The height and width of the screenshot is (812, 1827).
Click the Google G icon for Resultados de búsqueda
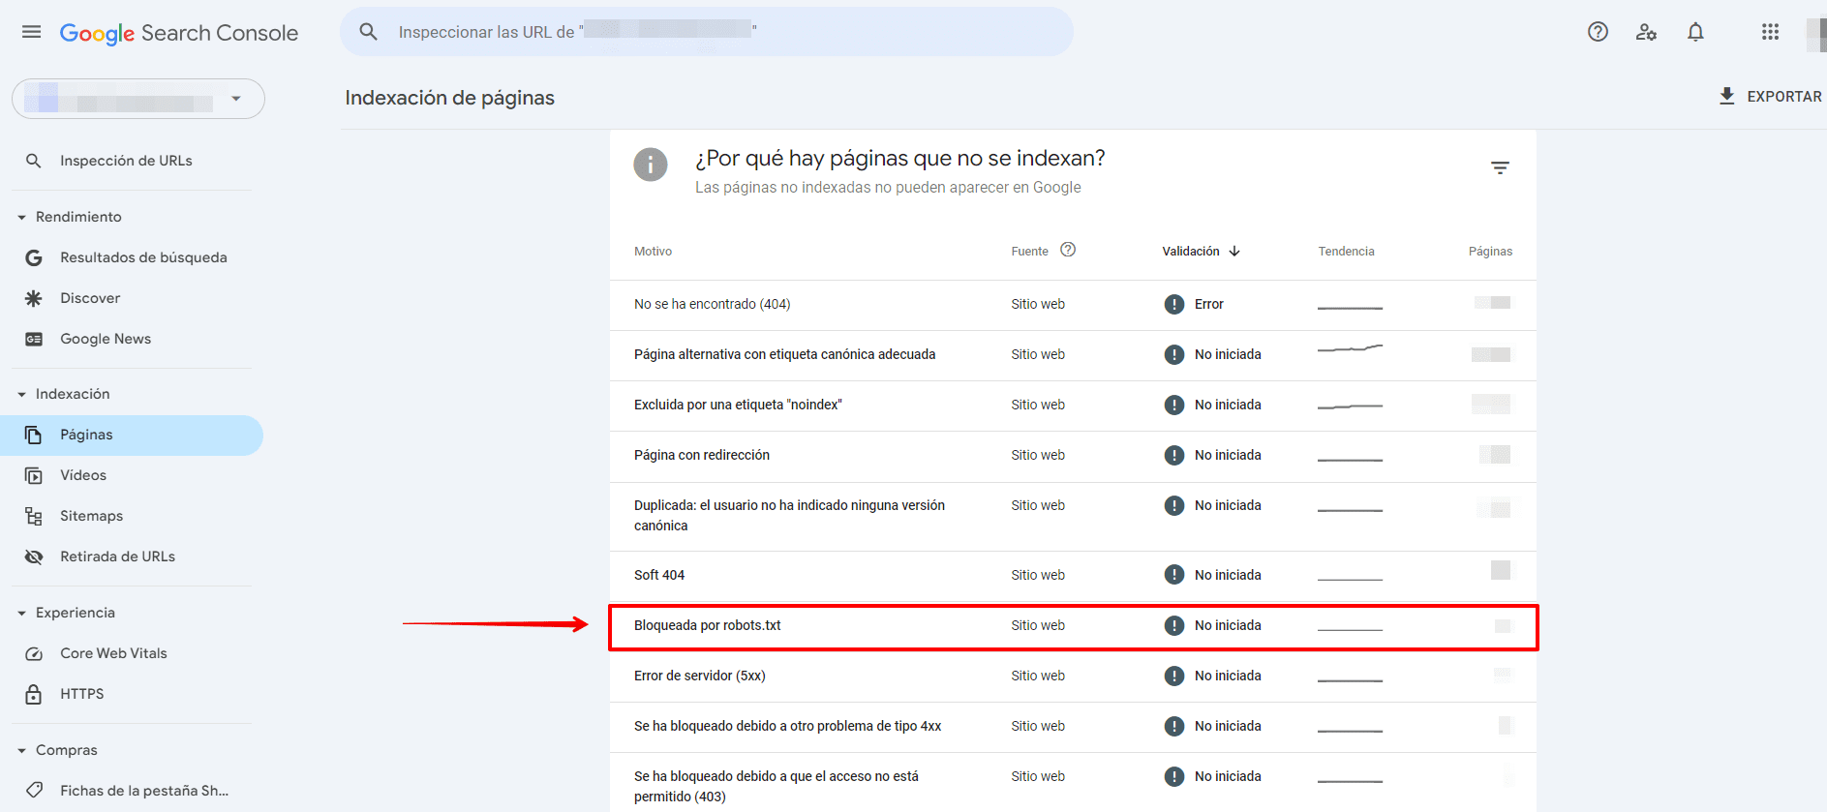33,257
